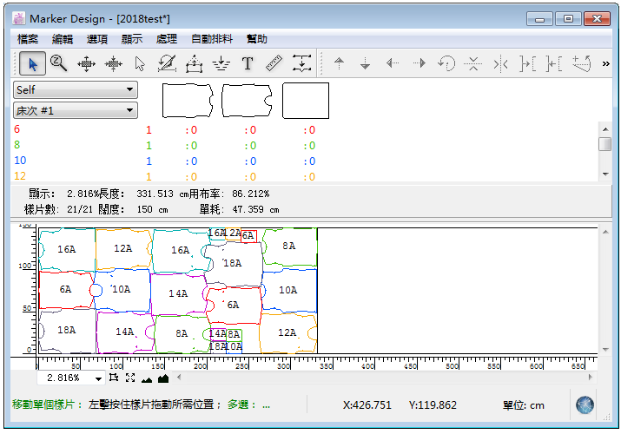Open the 處理 menu
The width and height of the screenshot is (621, 434).
click(x=167, y=39)
